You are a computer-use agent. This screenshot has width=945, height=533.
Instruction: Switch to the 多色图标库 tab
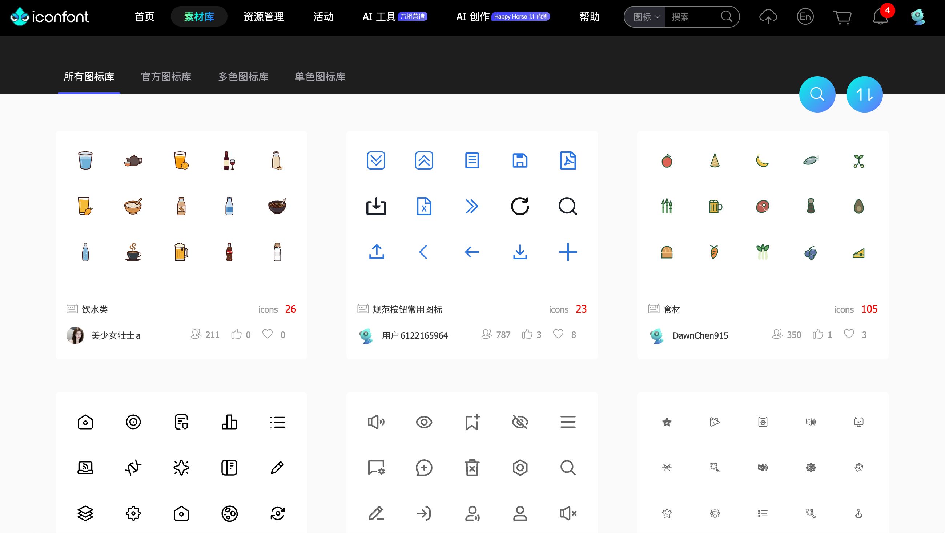(243, 77)
